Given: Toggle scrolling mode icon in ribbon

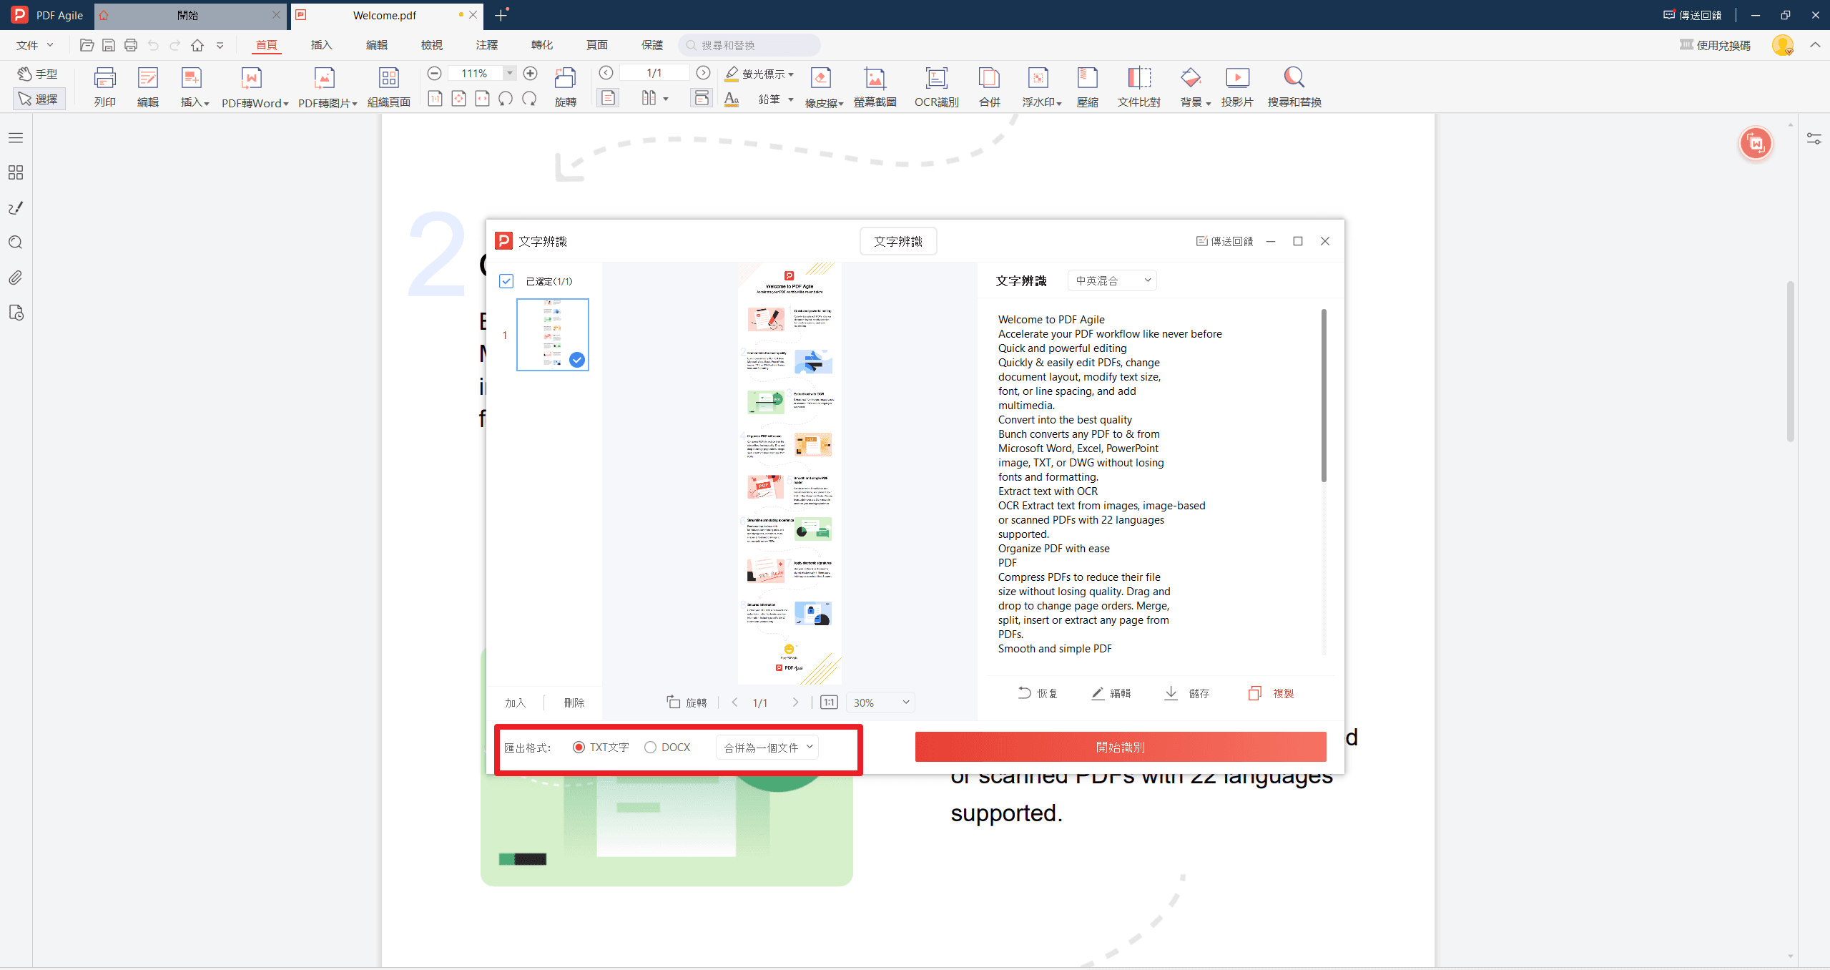Looking at the screenshot, I should click(702, 98).
